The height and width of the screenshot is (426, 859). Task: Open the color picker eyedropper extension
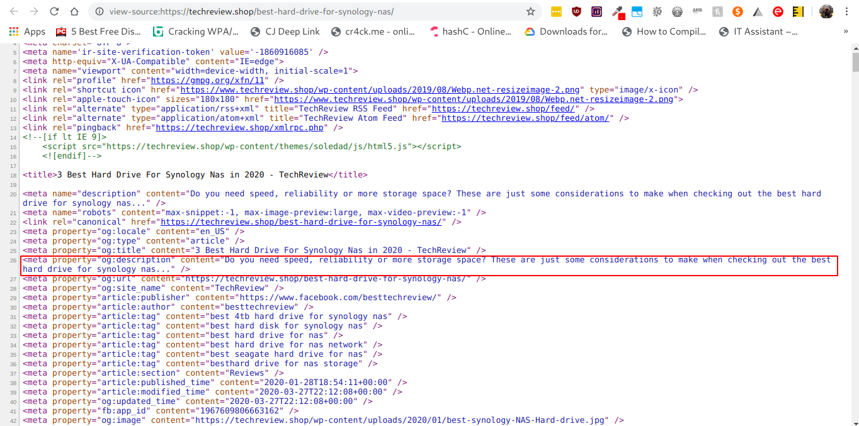pos(617,11)
